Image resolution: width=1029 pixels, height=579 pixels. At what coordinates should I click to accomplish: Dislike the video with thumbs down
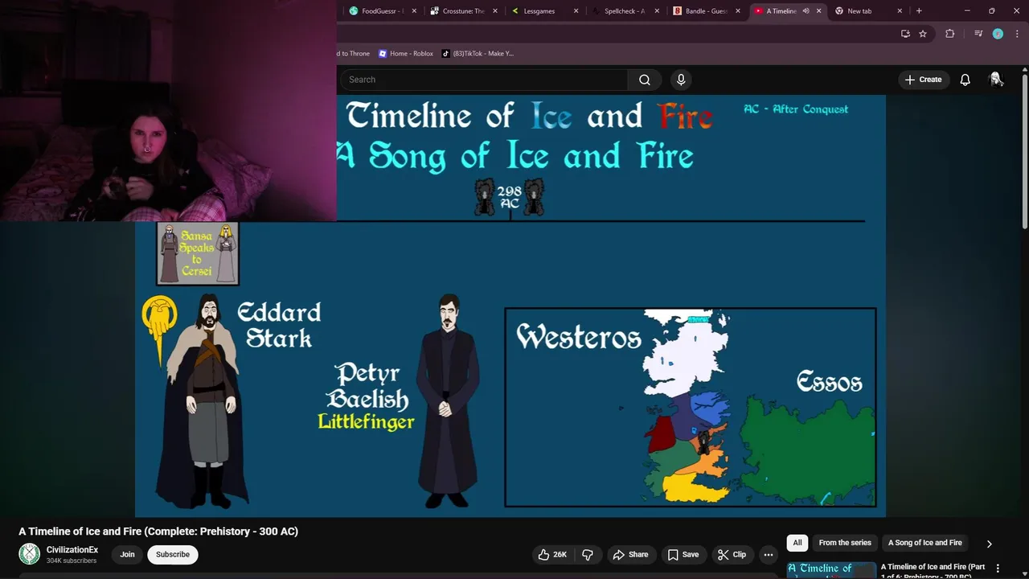pyautogui.click(x=588, y=554)
